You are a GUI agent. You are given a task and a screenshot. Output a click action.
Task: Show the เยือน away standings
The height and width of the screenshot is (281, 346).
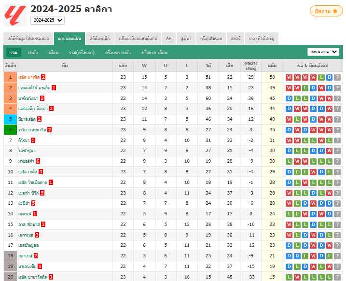[54, 53]
